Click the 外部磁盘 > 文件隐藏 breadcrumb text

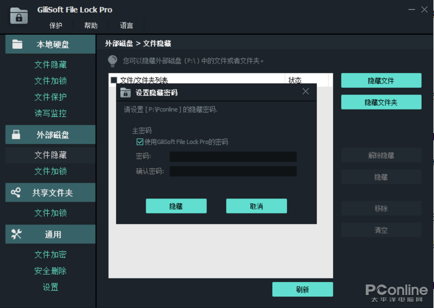click(x=138, y=44)
